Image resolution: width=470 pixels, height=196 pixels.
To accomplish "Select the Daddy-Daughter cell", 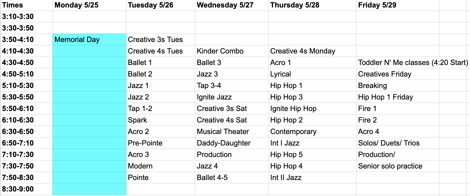I will 231,143.
